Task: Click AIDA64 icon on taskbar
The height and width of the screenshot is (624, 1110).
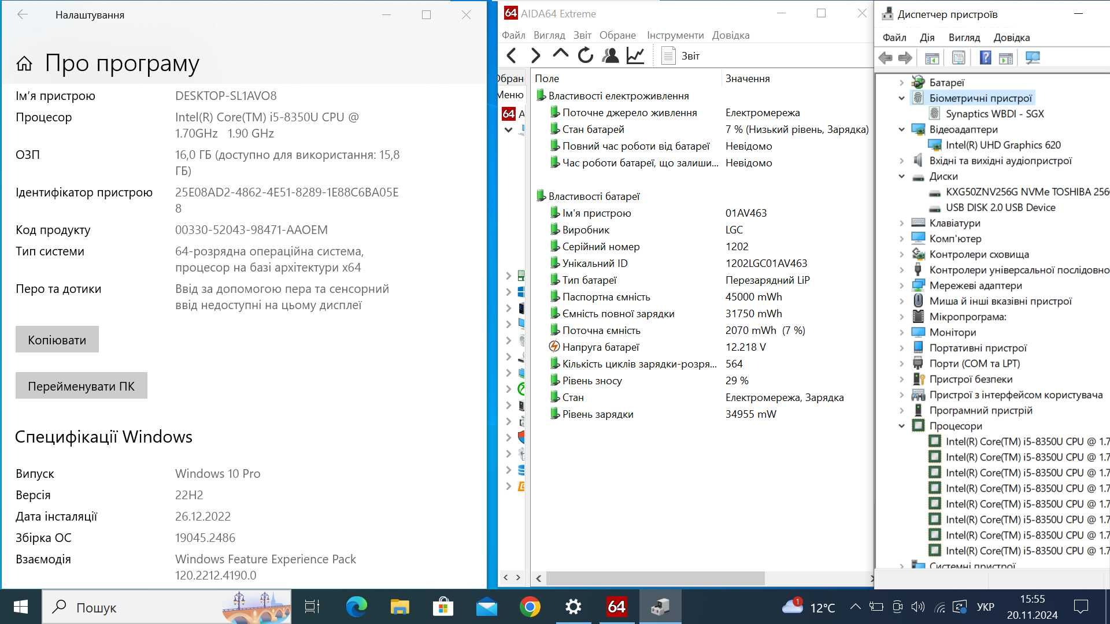Action: (x=616, y=607)
